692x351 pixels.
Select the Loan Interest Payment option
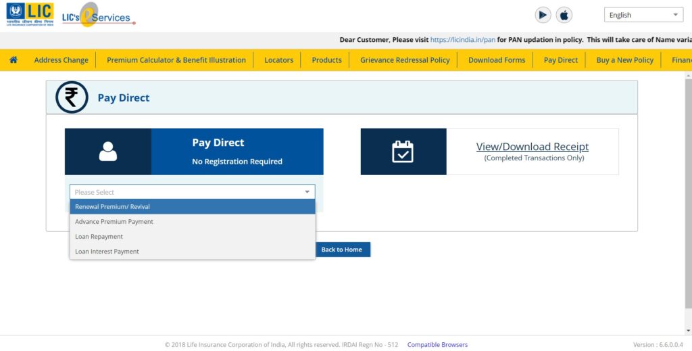193,251
